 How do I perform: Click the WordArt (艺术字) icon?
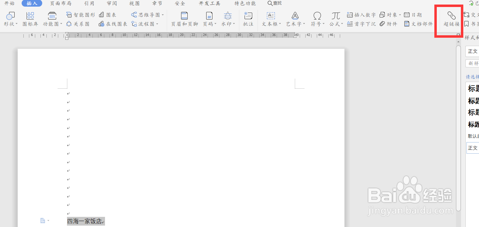(x=295, y=16)
